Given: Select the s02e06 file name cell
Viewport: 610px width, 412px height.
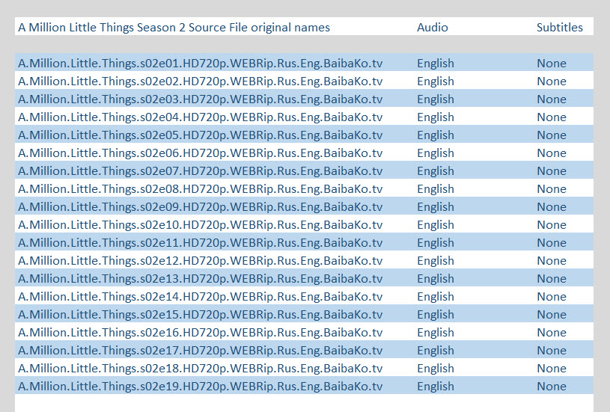Looking at the screenshot, I should coord(201,153).
